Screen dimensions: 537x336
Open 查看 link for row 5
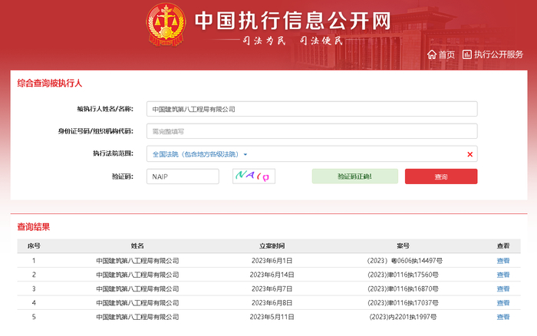503,317
